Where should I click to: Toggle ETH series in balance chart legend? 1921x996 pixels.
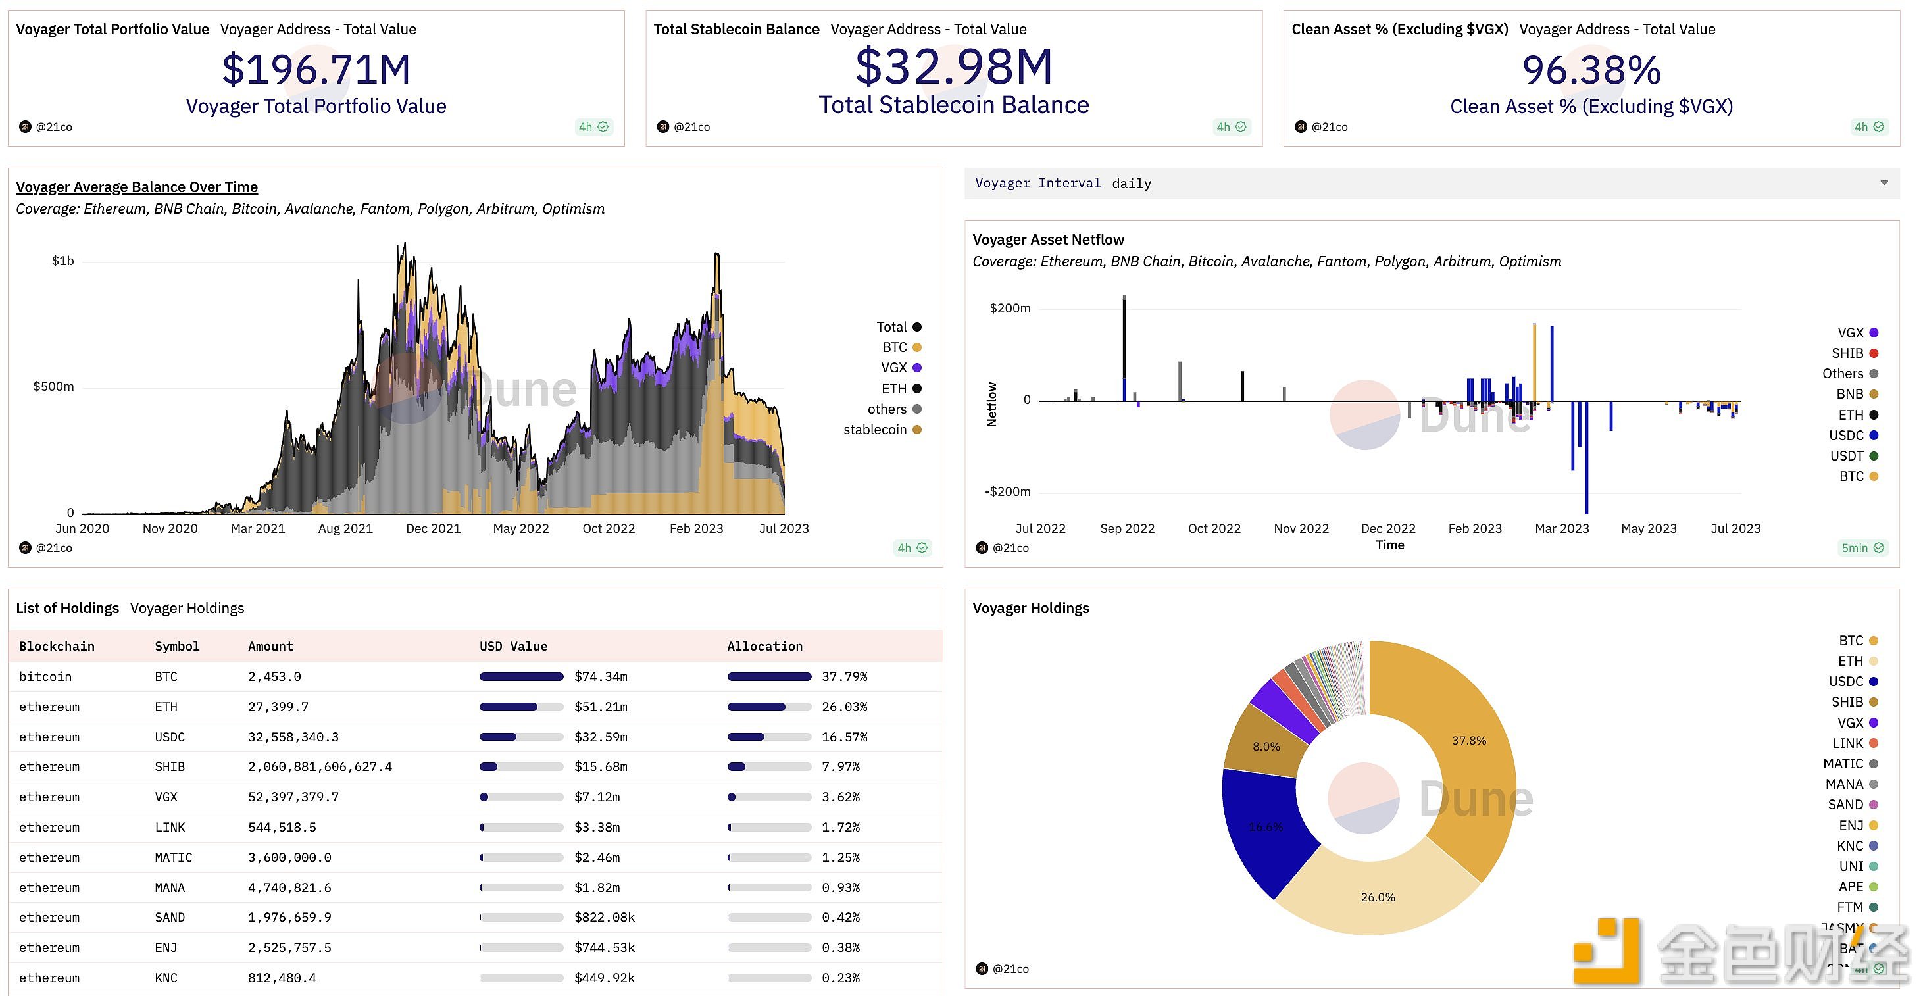901,388
